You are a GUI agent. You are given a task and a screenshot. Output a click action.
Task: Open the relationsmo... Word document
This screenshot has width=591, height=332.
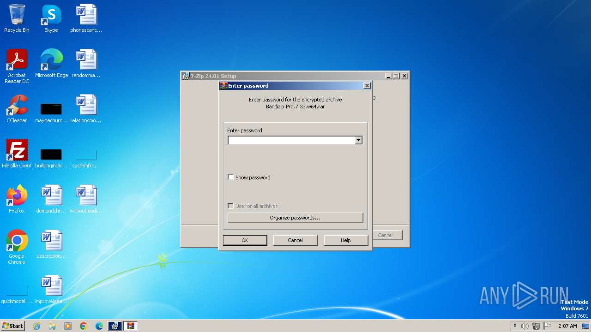[x=86, y=109]
